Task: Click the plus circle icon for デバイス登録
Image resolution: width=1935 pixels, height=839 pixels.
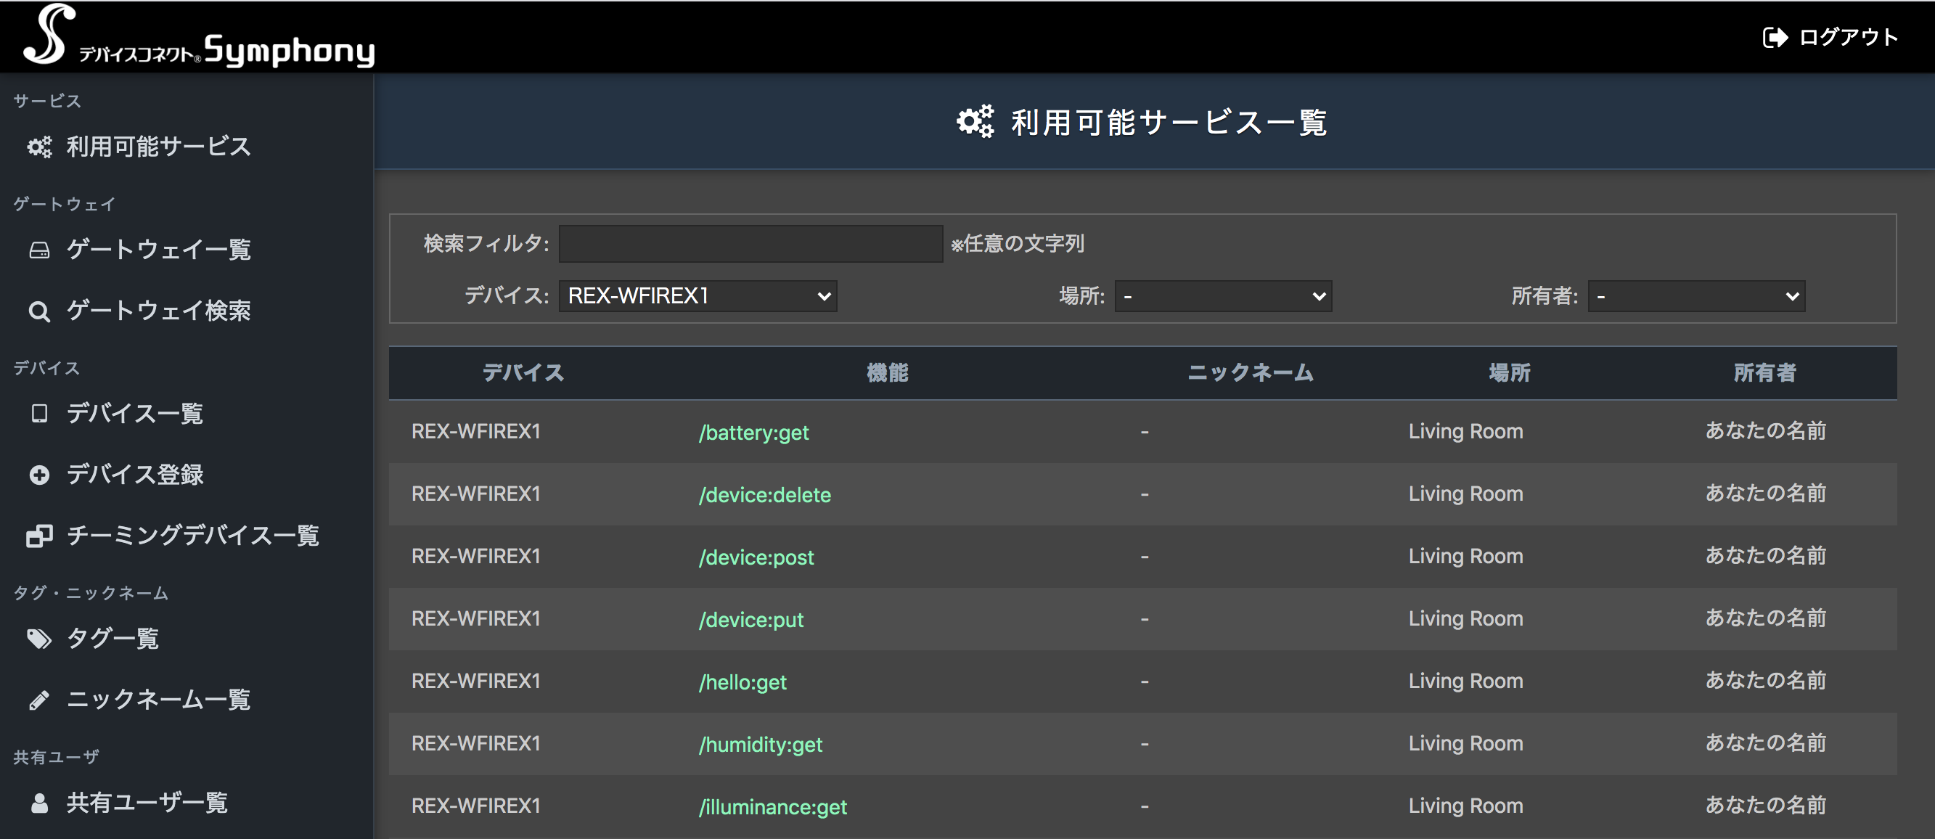Action: tap(39, 475)
